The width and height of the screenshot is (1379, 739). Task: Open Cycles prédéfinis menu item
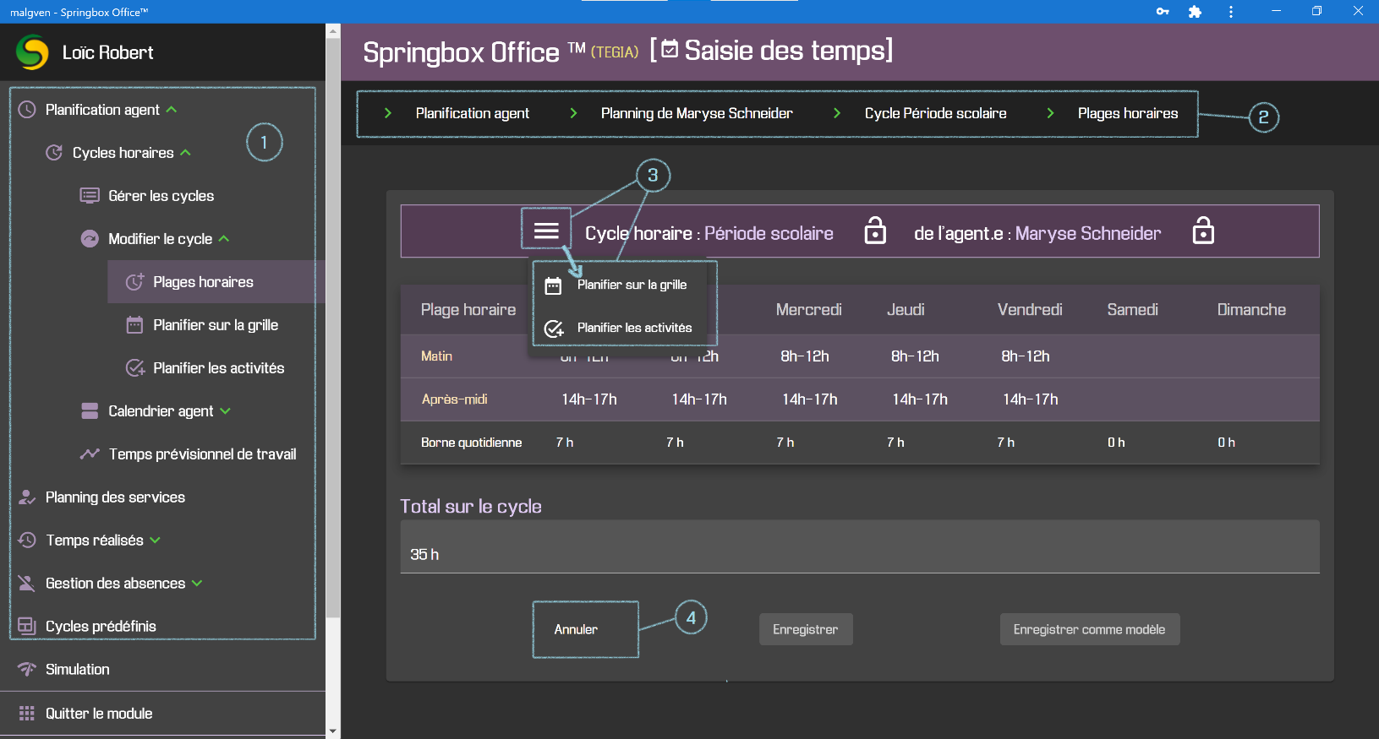tap(101, 626)
